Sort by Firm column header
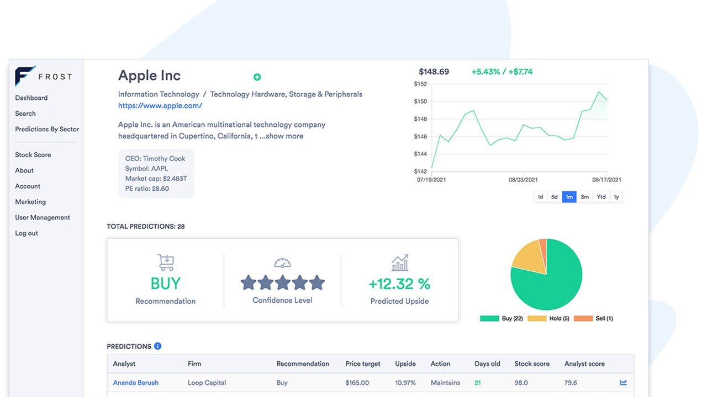This screenshot has width=707, height=397. (194, 364)
